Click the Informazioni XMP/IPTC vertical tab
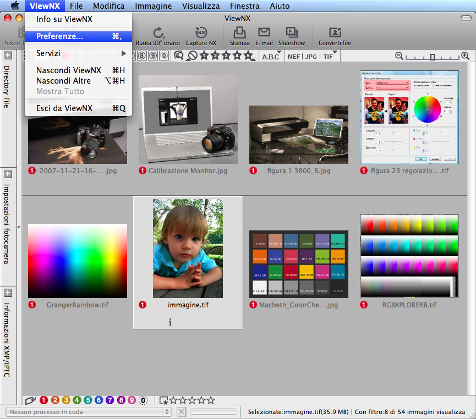The width and height of the screenshot is (476, 419). coord(7,340)
